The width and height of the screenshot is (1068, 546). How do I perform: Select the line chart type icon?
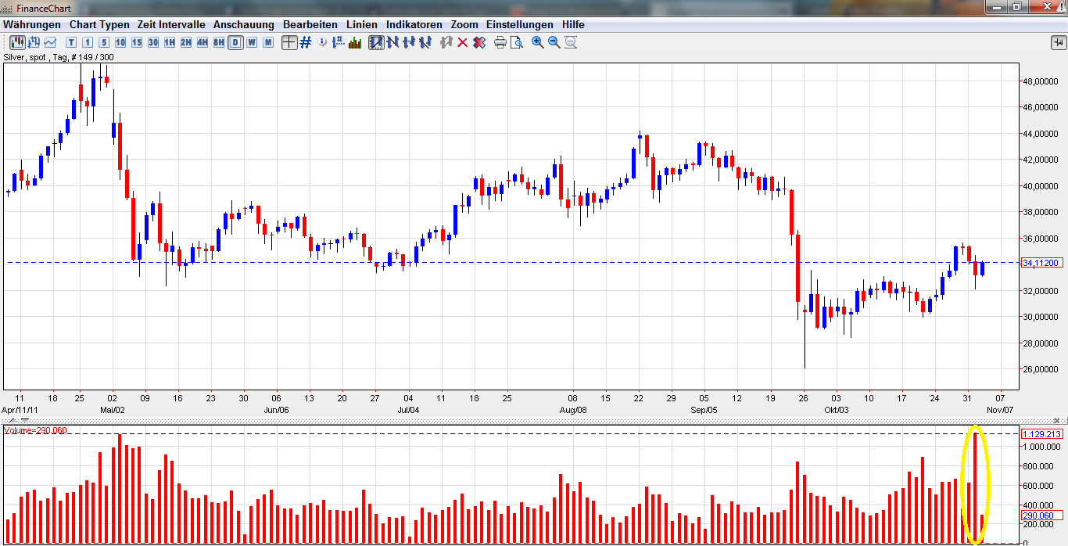(x=50, y=42)
